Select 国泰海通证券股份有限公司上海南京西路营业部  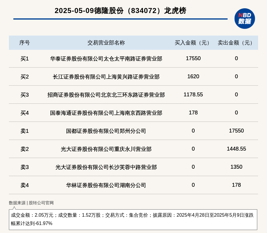click(x=106, y=113)
